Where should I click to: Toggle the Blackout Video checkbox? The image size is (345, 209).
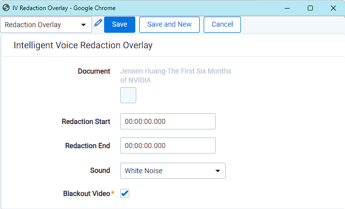tap(125, 193)
